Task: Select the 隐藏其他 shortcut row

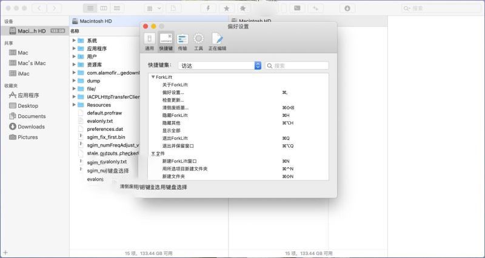Action: click(238, 123)
